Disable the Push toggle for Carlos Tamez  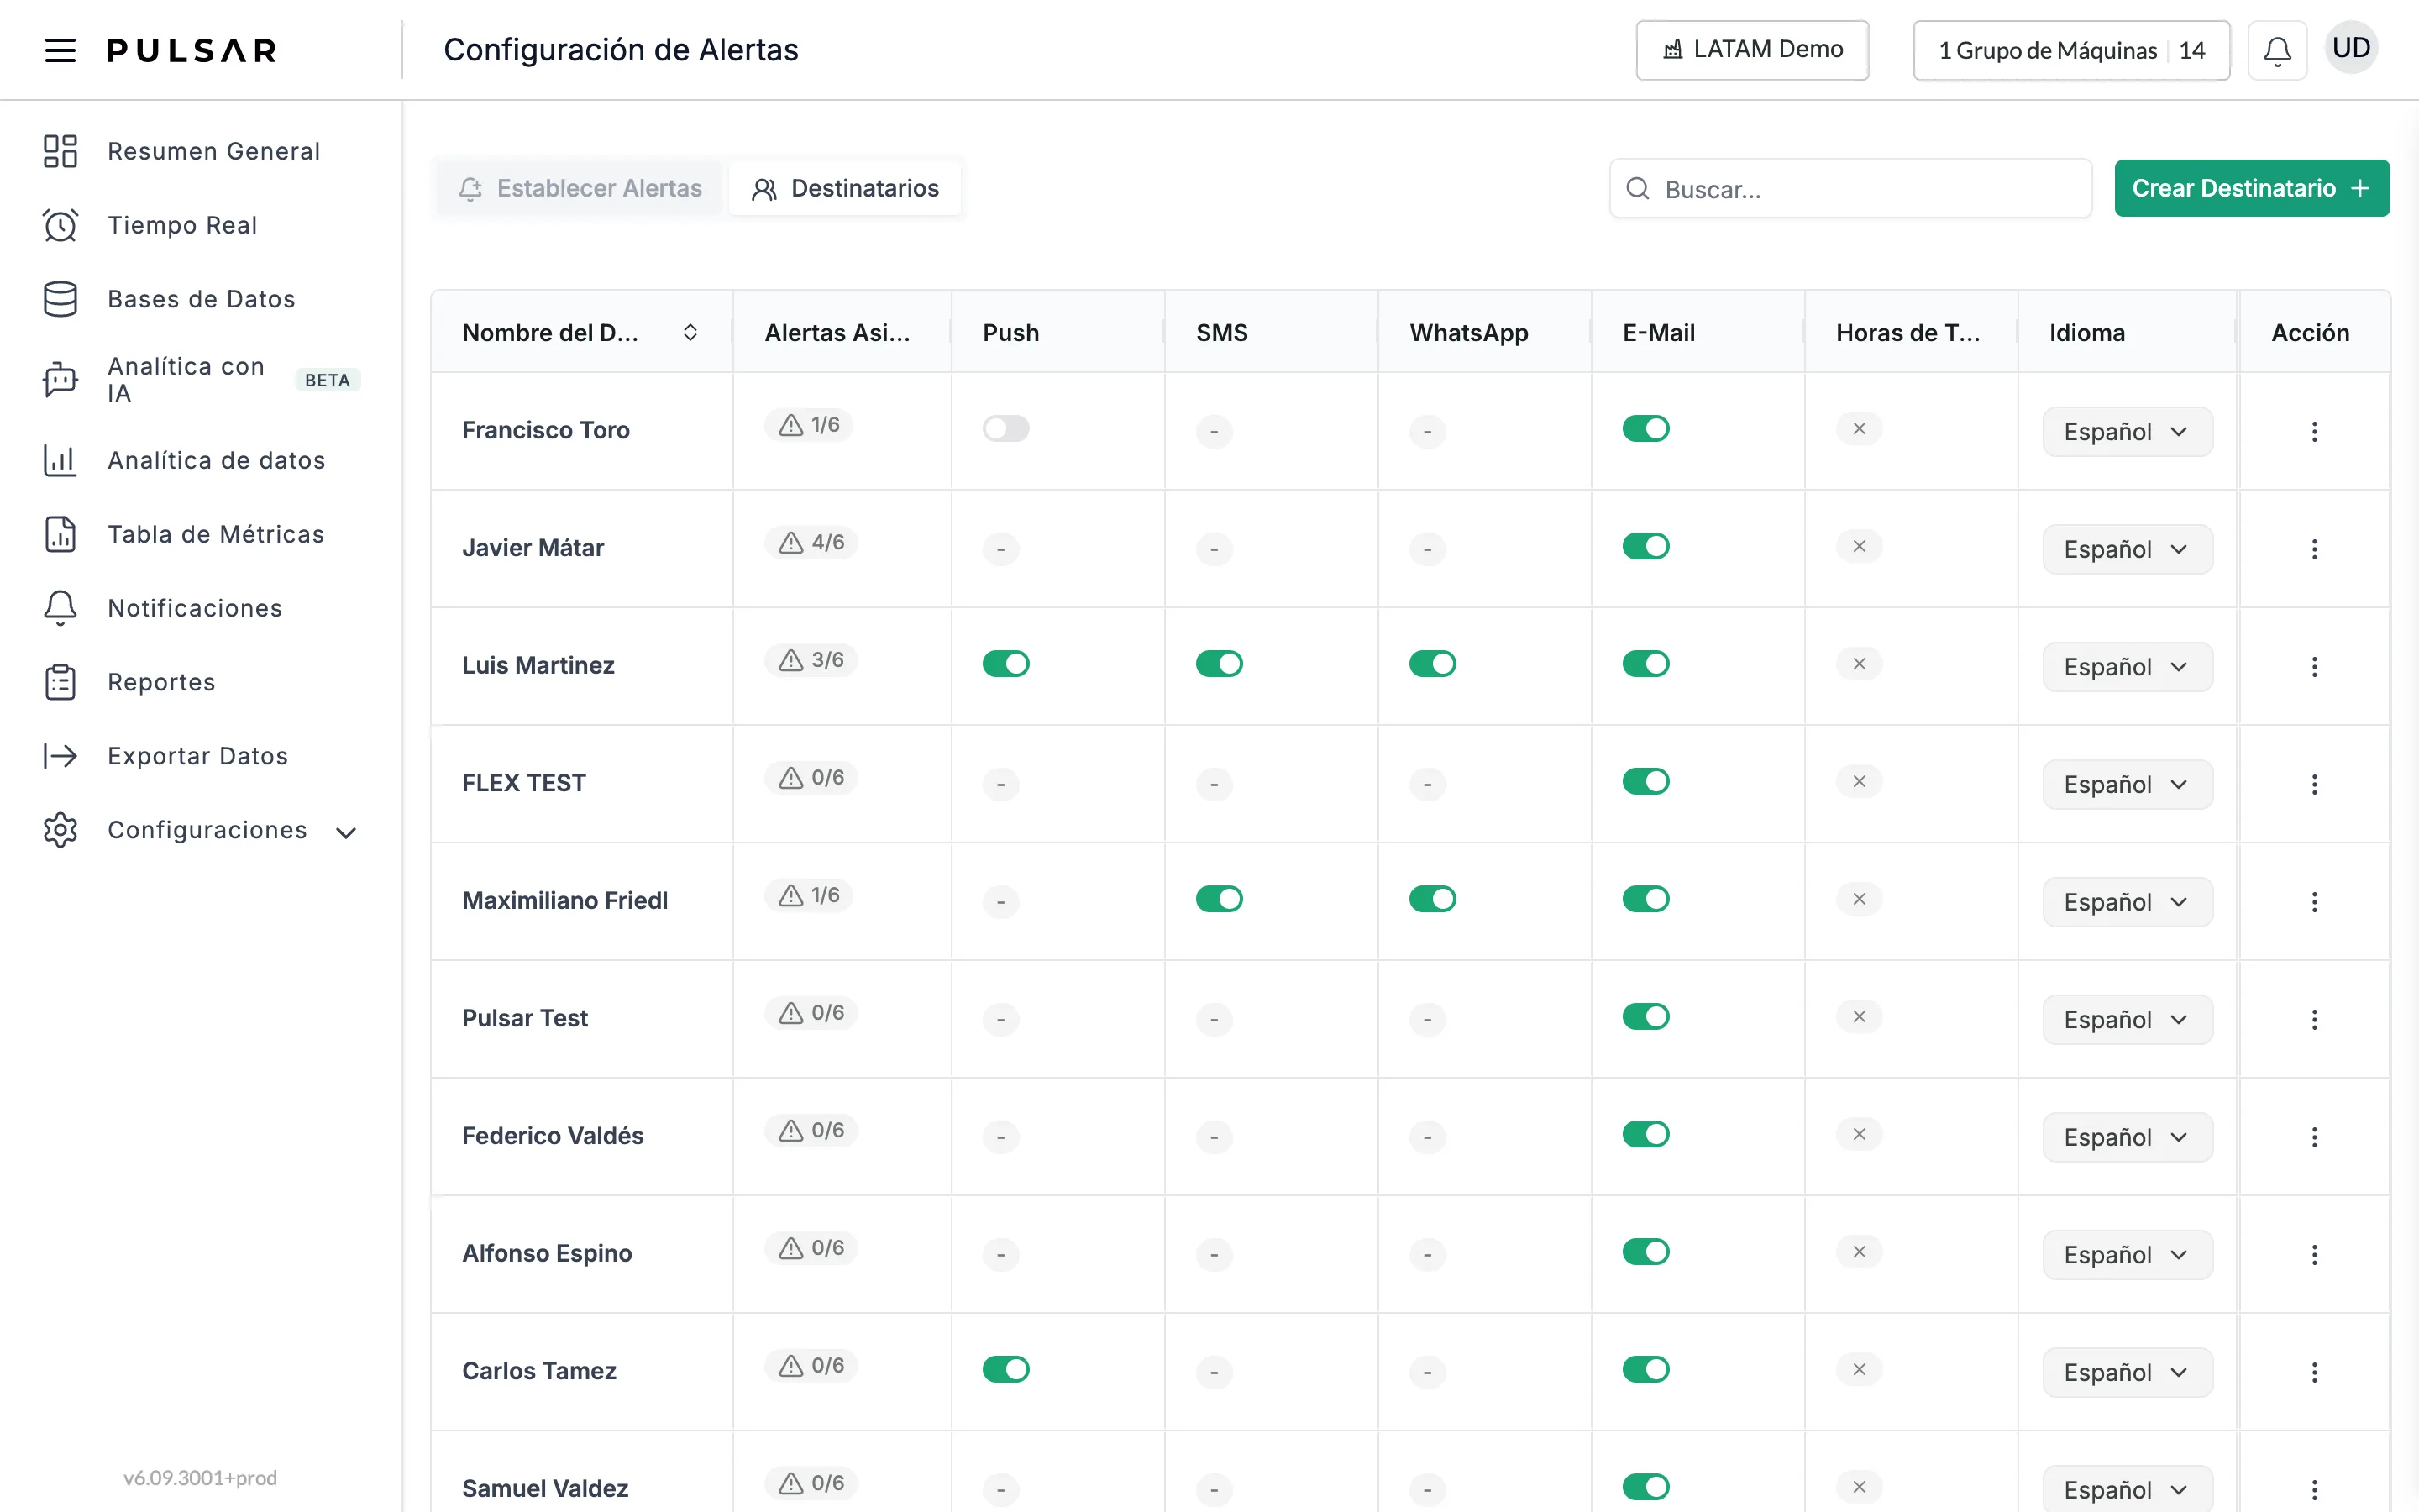click(1005, 1369)
